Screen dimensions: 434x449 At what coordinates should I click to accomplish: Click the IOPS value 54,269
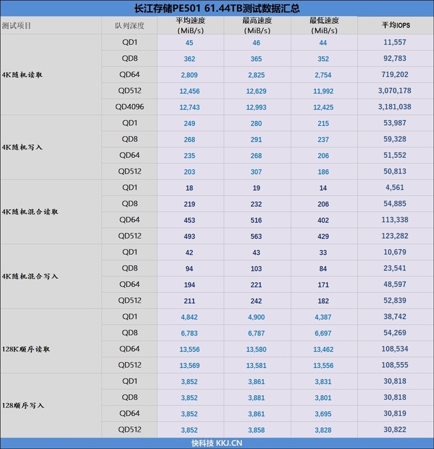(x=395, y=333)
